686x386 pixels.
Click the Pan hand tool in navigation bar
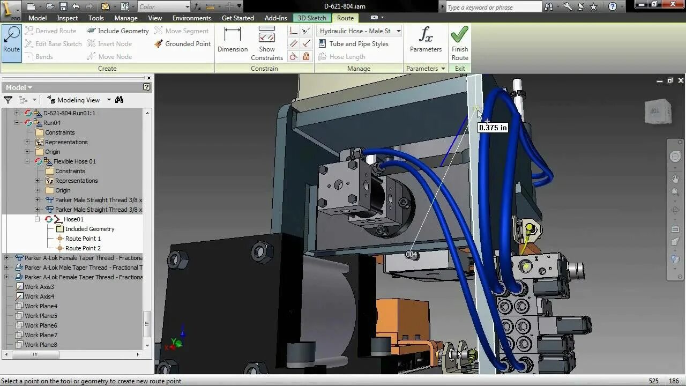pos(675,179)
